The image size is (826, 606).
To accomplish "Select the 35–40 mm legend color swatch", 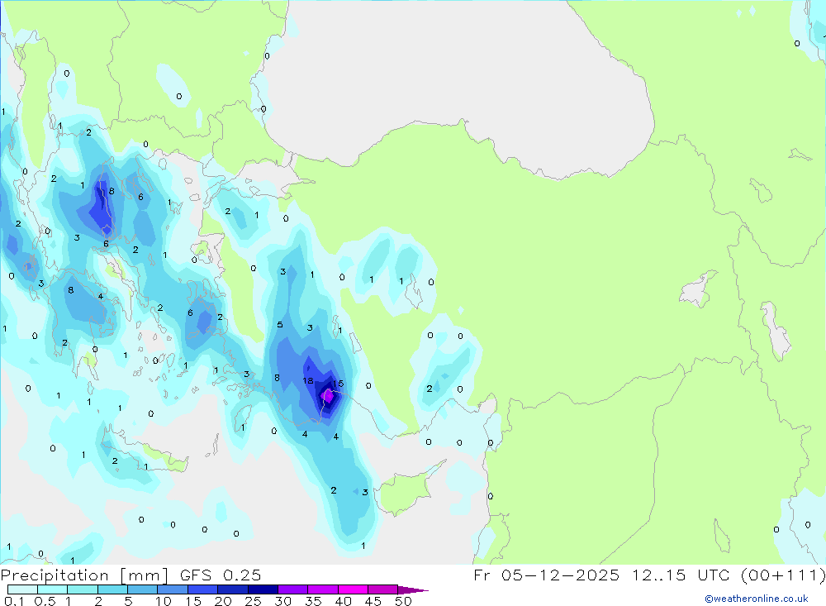I will [322, 589].
